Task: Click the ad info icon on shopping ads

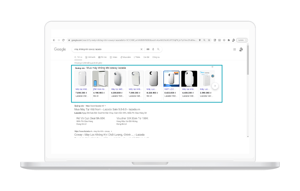Action: 212,67
